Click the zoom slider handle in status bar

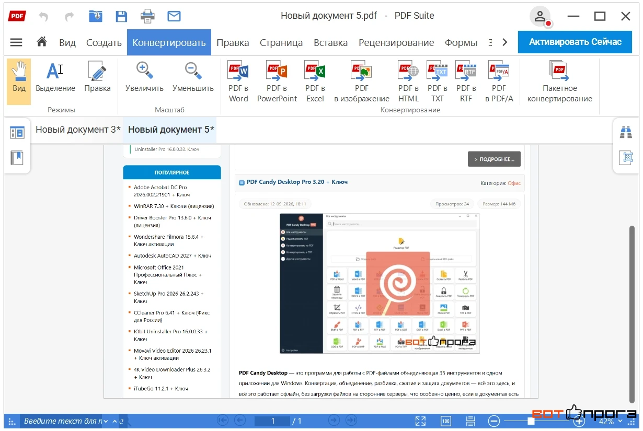pos(531,421)
